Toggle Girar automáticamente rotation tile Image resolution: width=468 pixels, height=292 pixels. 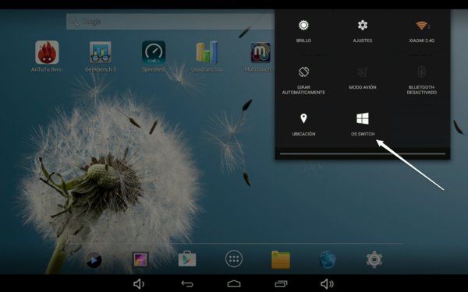(x=303, y=80)
